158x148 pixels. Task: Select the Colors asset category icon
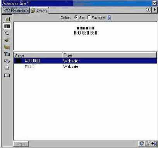[7, 26]
